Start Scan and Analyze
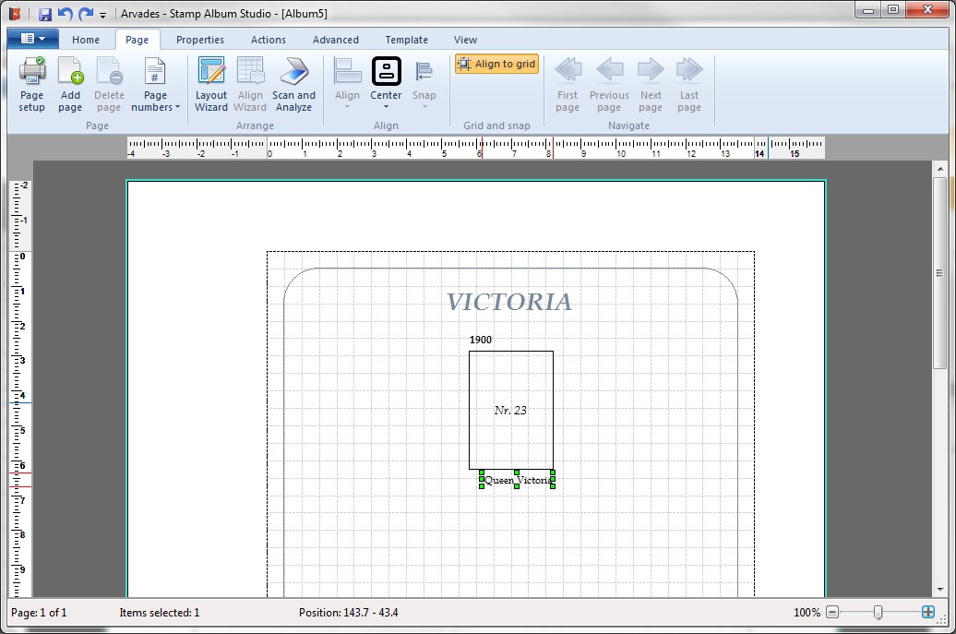The image size is (956, 634). click(x=293, y=84)
